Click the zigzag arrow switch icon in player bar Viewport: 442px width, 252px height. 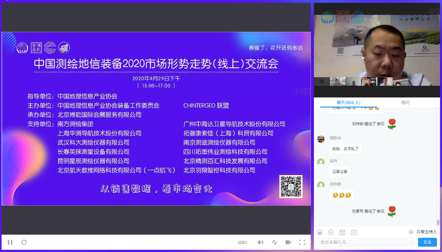pyautogui.click(x=274, y=242)
